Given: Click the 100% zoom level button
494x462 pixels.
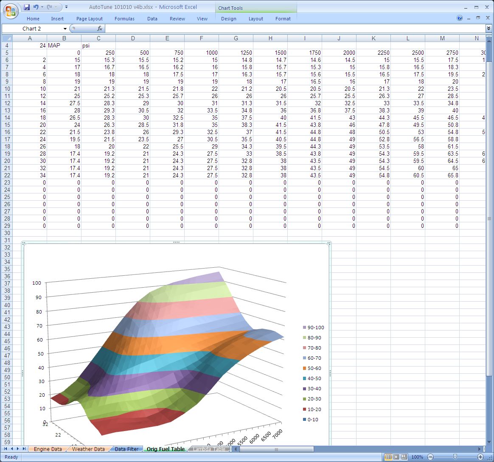Looking at the screenshot, I should [417, 457].
